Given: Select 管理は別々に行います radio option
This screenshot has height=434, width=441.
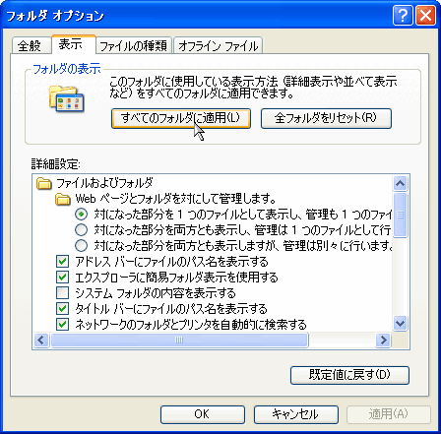Looking at the screenshot, I should tap(81, 246).
